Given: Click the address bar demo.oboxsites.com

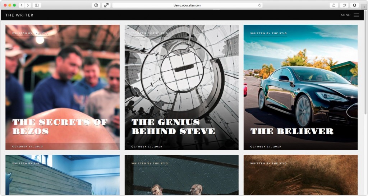Looking at the screenshot, I should tap(187, 5).
